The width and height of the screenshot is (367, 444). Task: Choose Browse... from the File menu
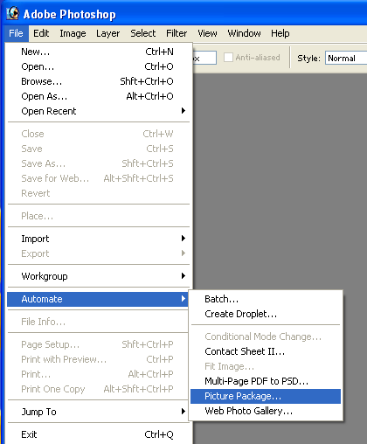point(98,81)
